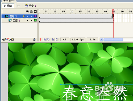Select 场景 1 scene label

(x=32, y=6)
